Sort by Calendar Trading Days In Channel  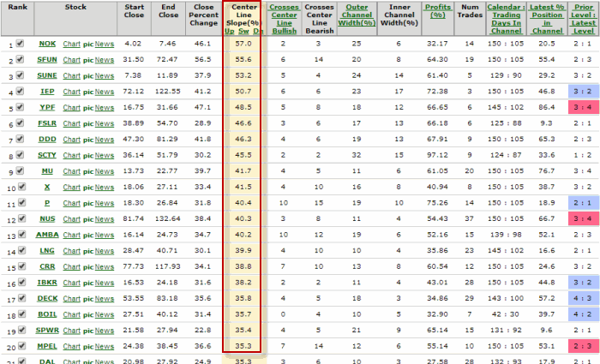507,19
